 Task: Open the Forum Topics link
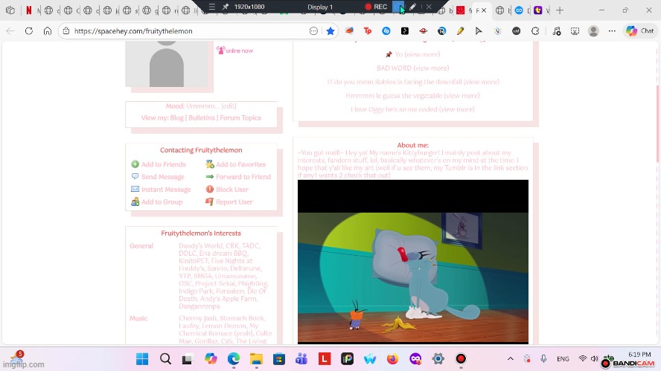tap(240, 118)
